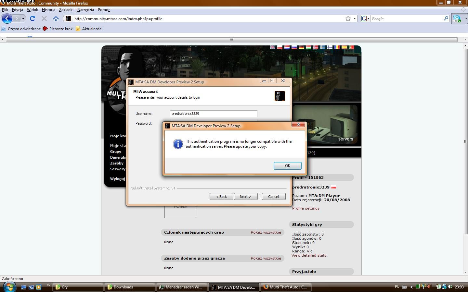Click Wyloguj in the site sidebar
The height and width of the screenshot is (292, 468).
(118, 179)
